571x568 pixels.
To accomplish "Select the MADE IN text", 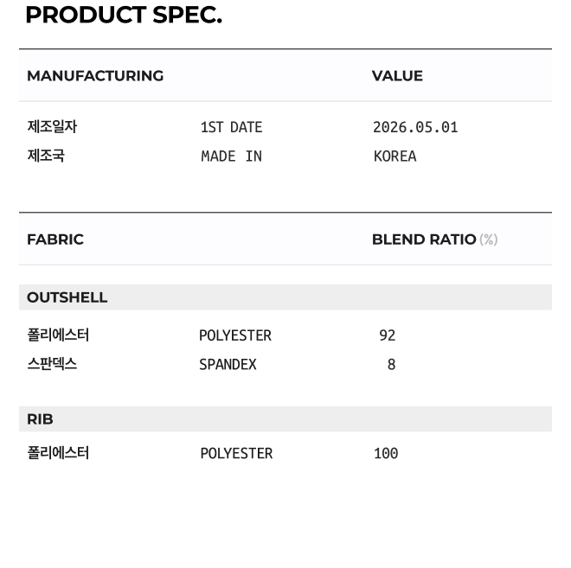I will pyautogui.click(x=231, y=156).
